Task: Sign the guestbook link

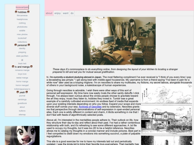Action: [22, 103]
